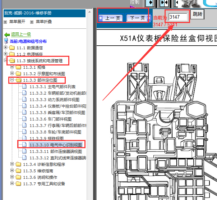Click the 菜单展开 list icon
Screen dimensions: 217x200
click(x=5, y=22)
